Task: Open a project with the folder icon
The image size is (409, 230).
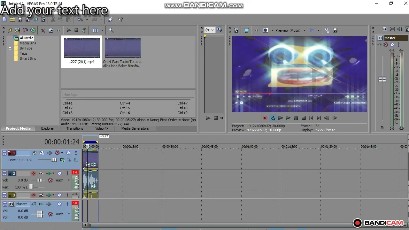Action: 12,20
